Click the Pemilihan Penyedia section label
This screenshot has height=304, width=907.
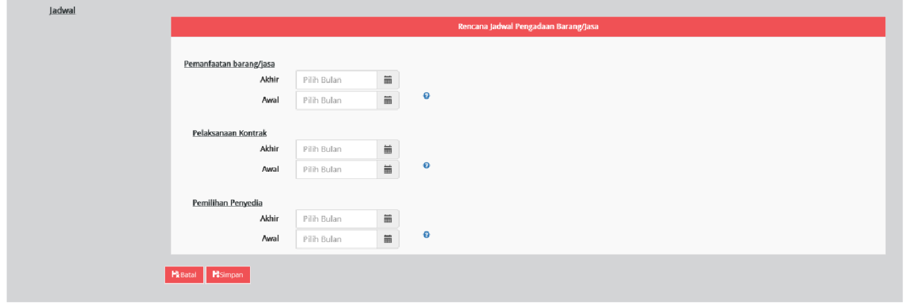point(227,203)
